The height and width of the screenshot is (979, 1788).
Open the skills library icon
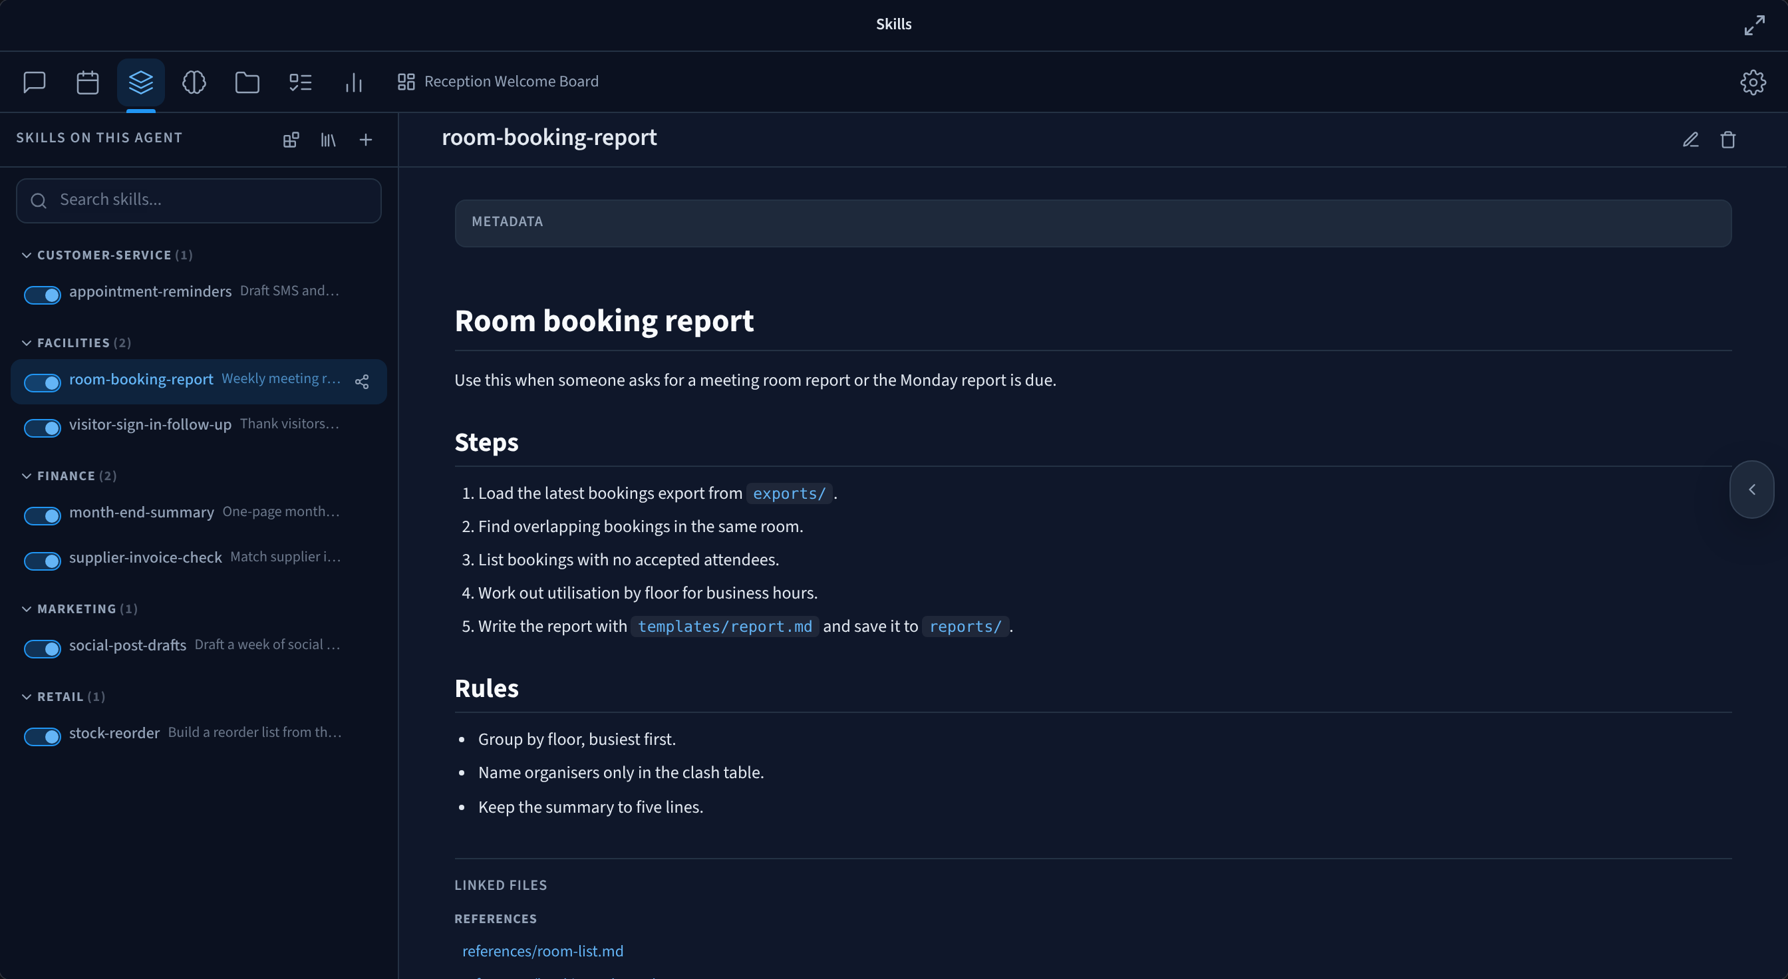329,140
